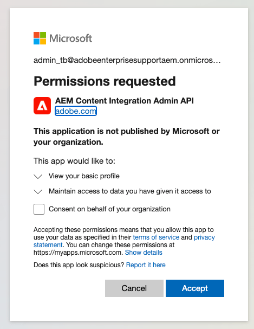Open the terms of service link
Screen dimensions: 254x329
coord(156,237)
